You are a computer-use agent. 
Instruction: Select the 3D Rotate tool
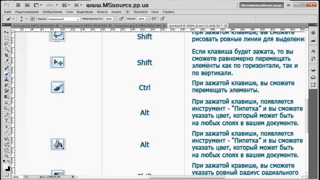tap(6, 139)
